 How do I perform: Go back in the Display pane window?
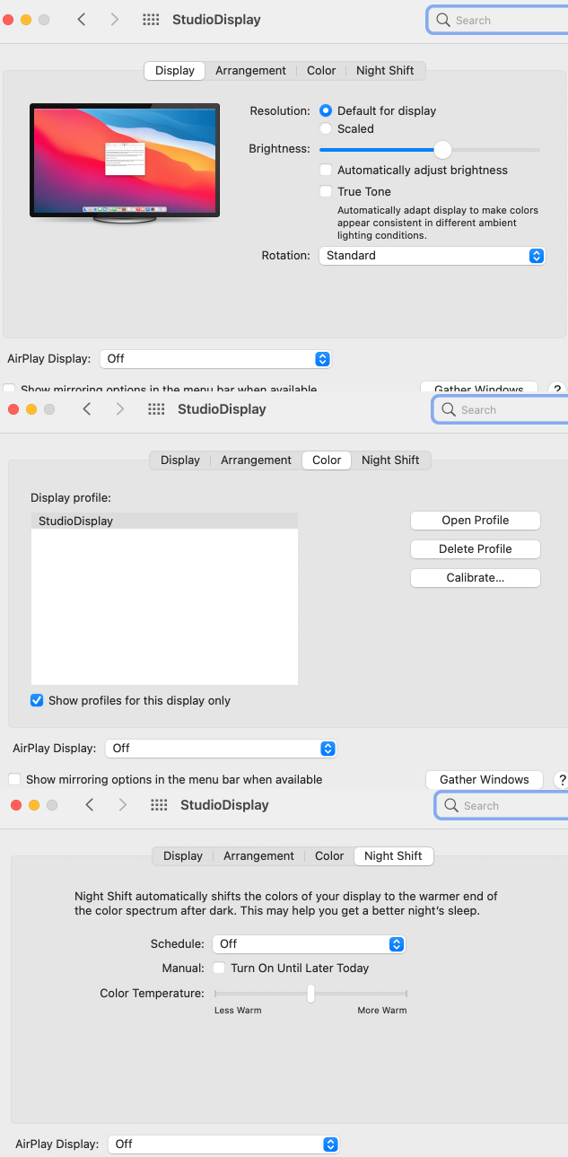[x=82, y=19]
